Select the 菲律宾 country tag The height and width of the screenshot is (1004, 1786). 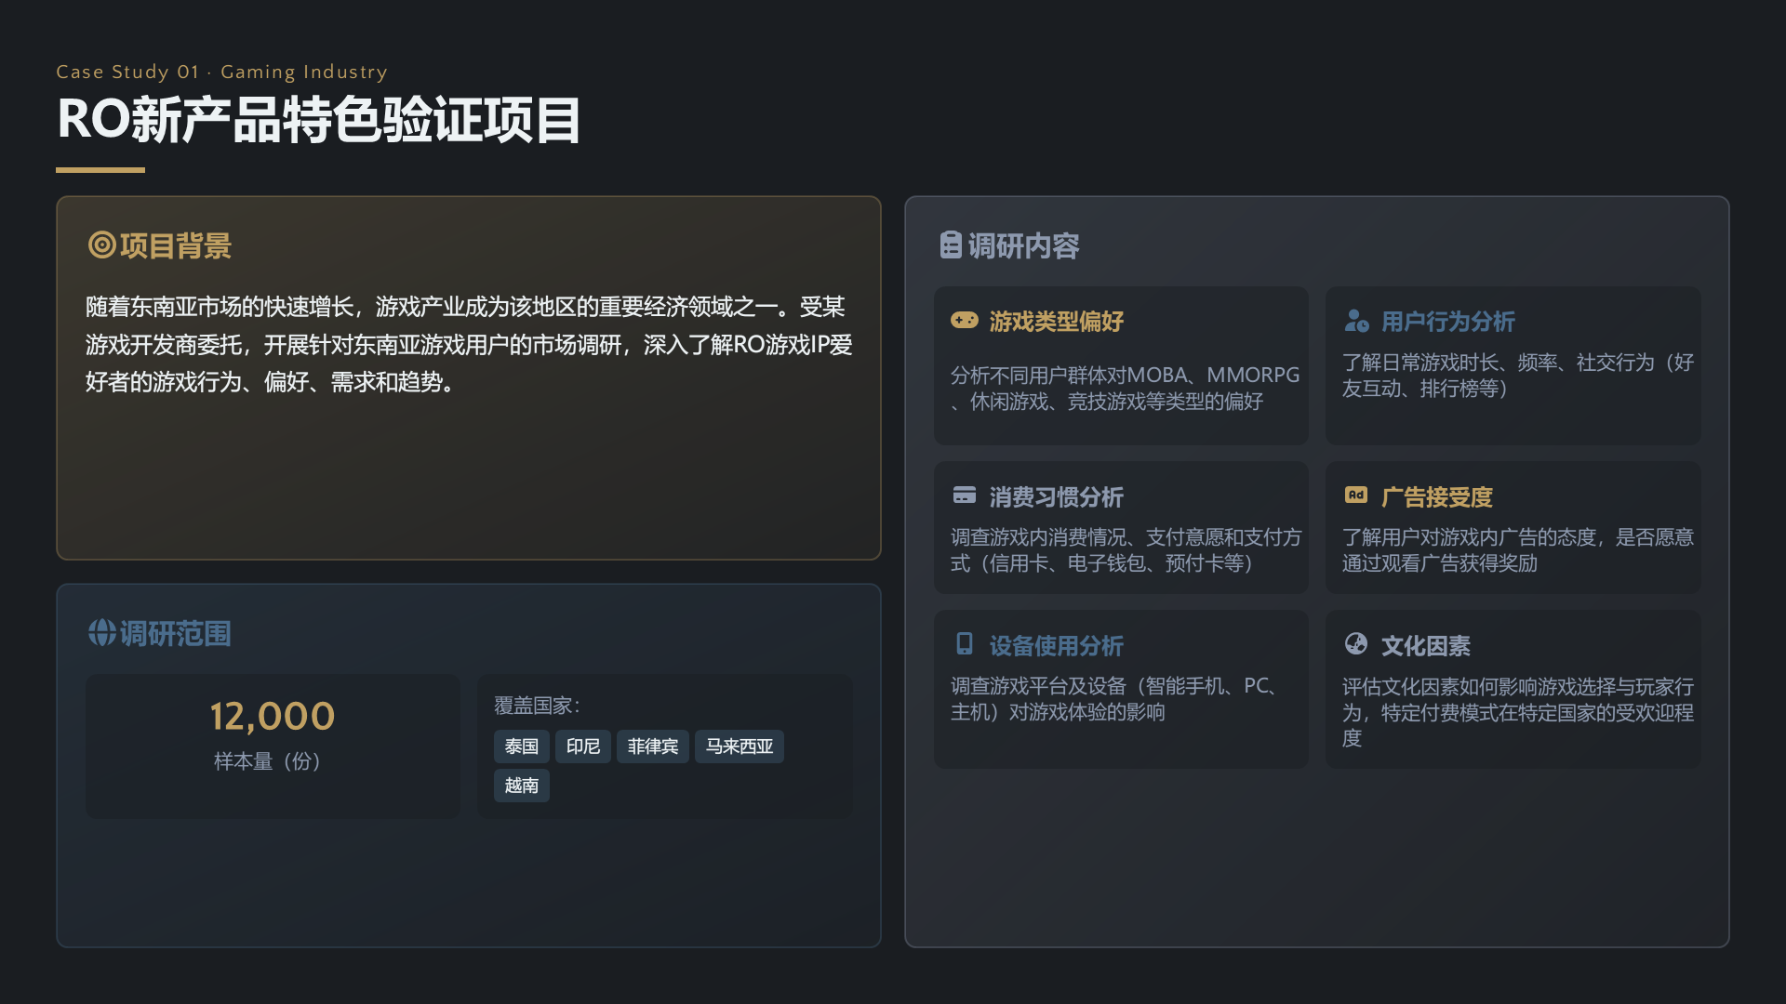coord(653,746)
